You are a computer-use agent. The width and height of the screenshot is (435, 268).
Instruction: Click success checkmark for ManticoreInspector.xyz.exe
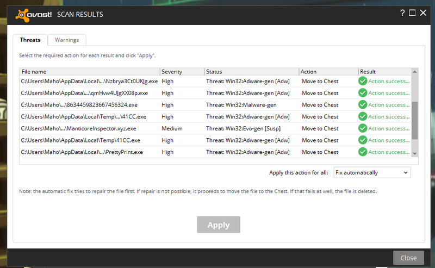point(363,128)
